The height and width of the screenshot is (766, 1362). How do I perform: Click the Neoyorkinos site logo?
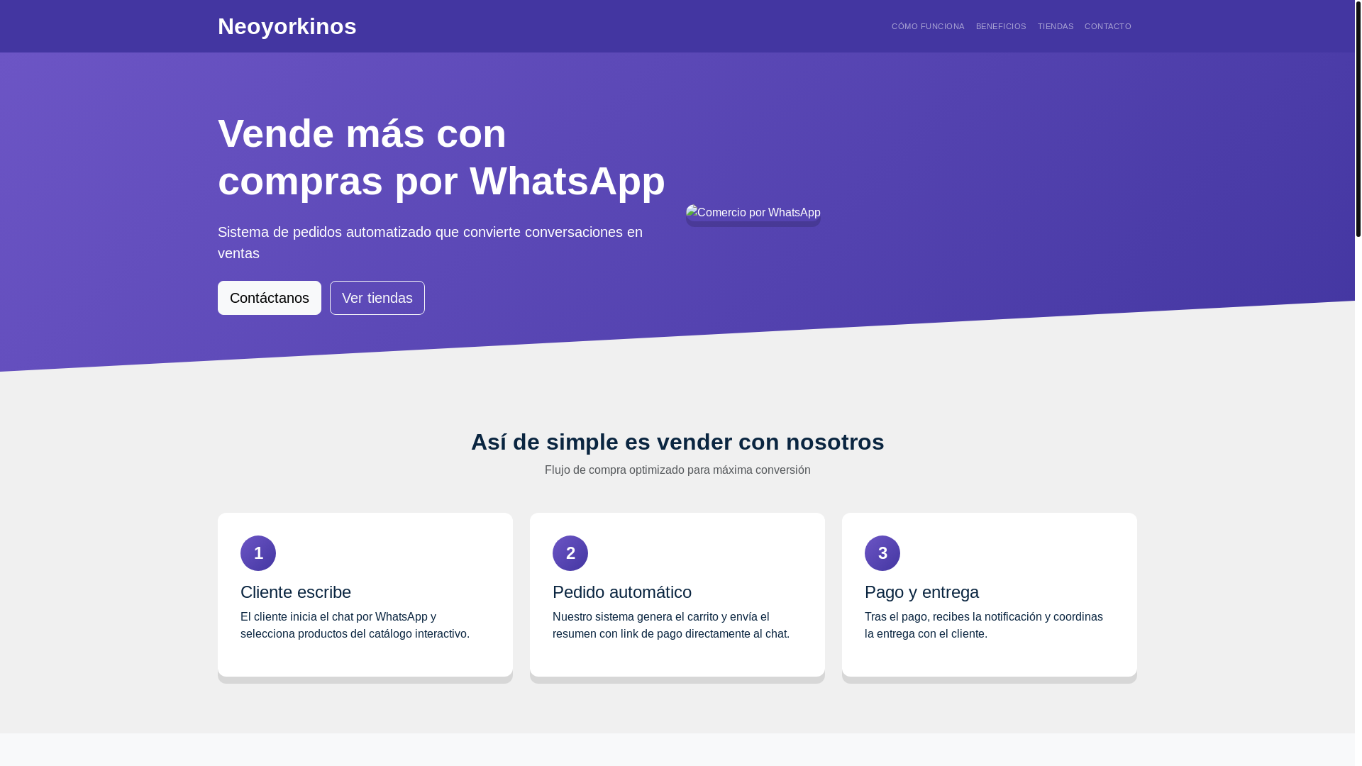click(287, 26)
